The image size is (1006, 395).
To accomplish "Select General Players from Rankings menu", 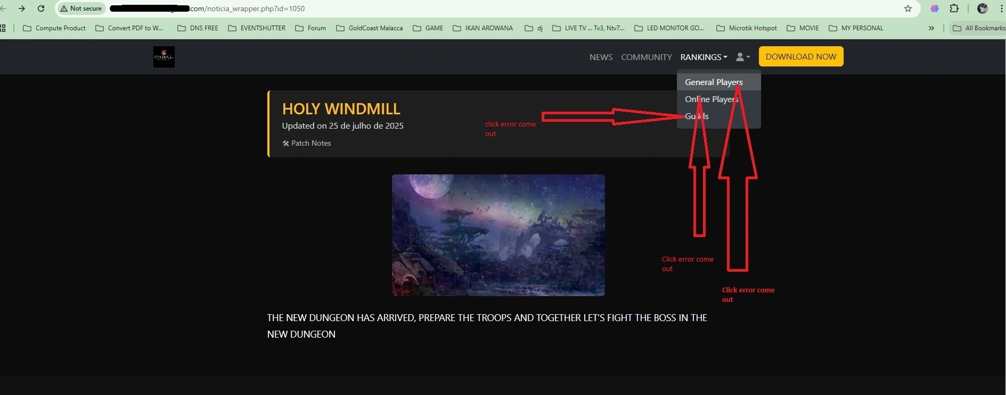I will click(x=718, y=82).
